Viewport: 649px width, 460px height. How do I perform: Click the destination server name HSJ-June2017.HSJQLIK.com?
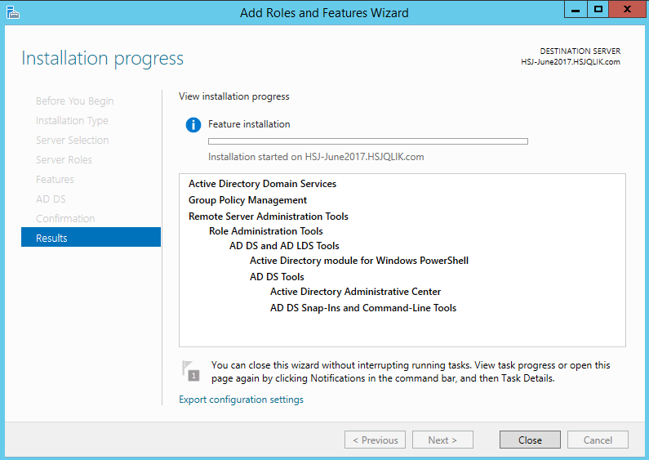click(571, 62)
